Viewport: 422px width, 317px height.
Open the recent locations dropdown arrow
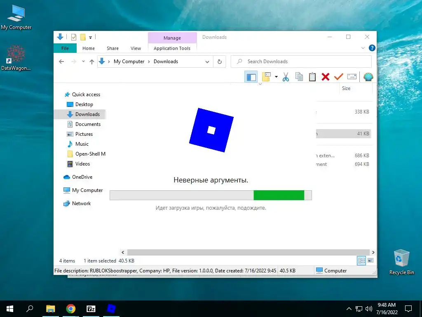click(x=83, y=62)
